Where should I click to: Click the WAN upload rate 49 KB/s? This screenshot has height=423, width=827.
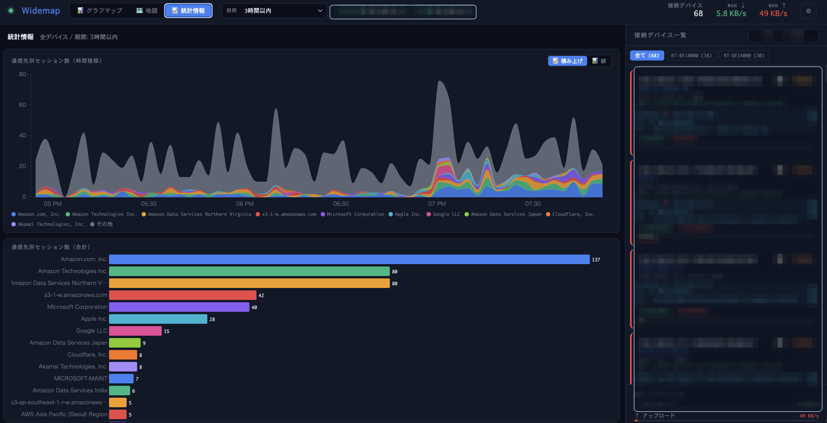[x=773, y=14]
